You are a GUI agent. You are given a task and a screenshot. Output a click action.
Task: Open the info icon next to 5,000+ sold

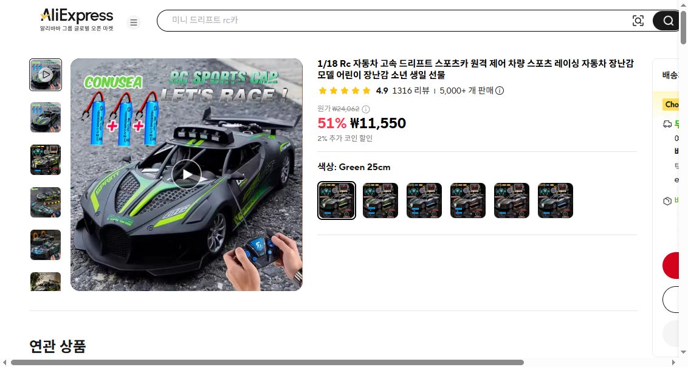500,91
